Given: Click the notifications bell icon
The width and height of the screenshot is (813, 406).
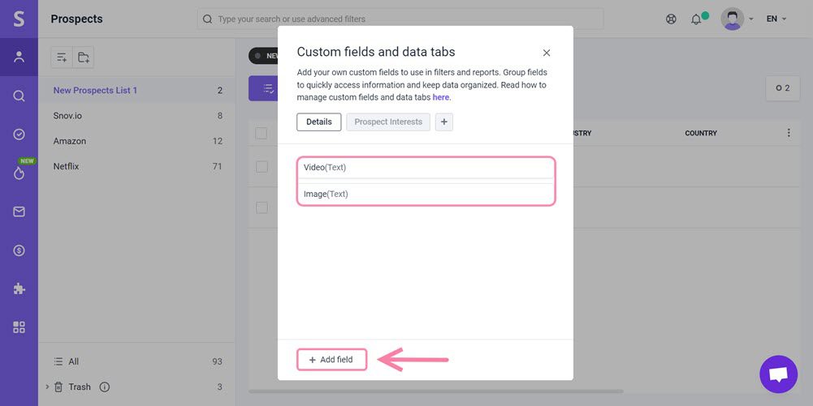Looking at the screenshot, I should 696,19.
